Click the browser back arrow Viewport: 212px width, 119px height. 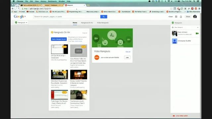coord(13,9)
